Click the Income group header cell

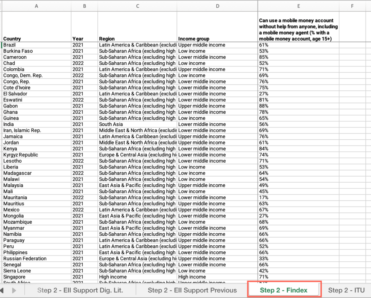(217, 27)
